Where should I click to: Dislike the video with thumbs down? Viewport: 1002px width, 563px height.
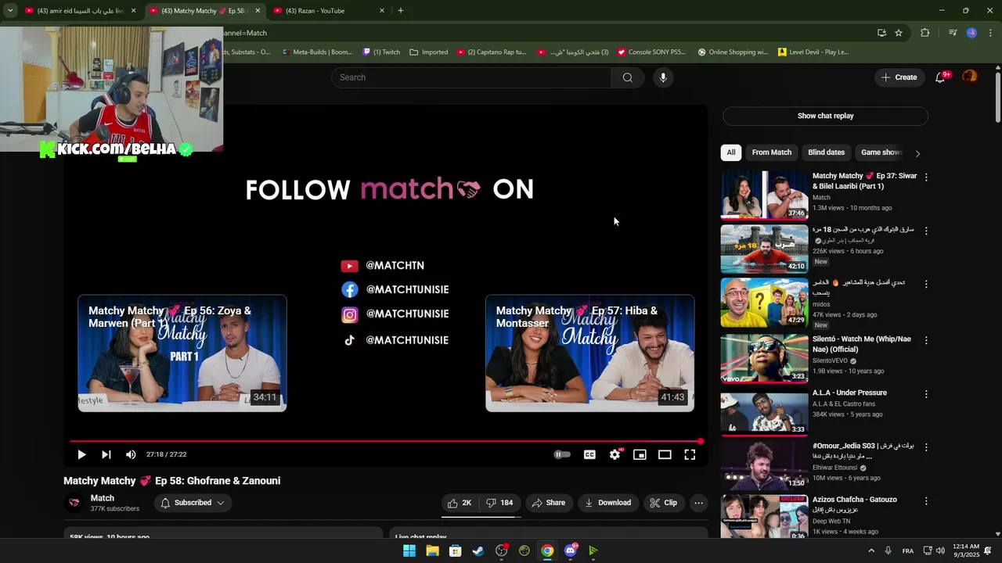pos(499,503)
